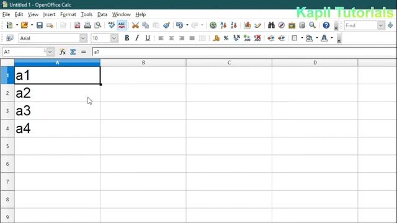Screen dimensions: 397x223
Task: Toggle Align Right
Action: [x=182, y=38]
